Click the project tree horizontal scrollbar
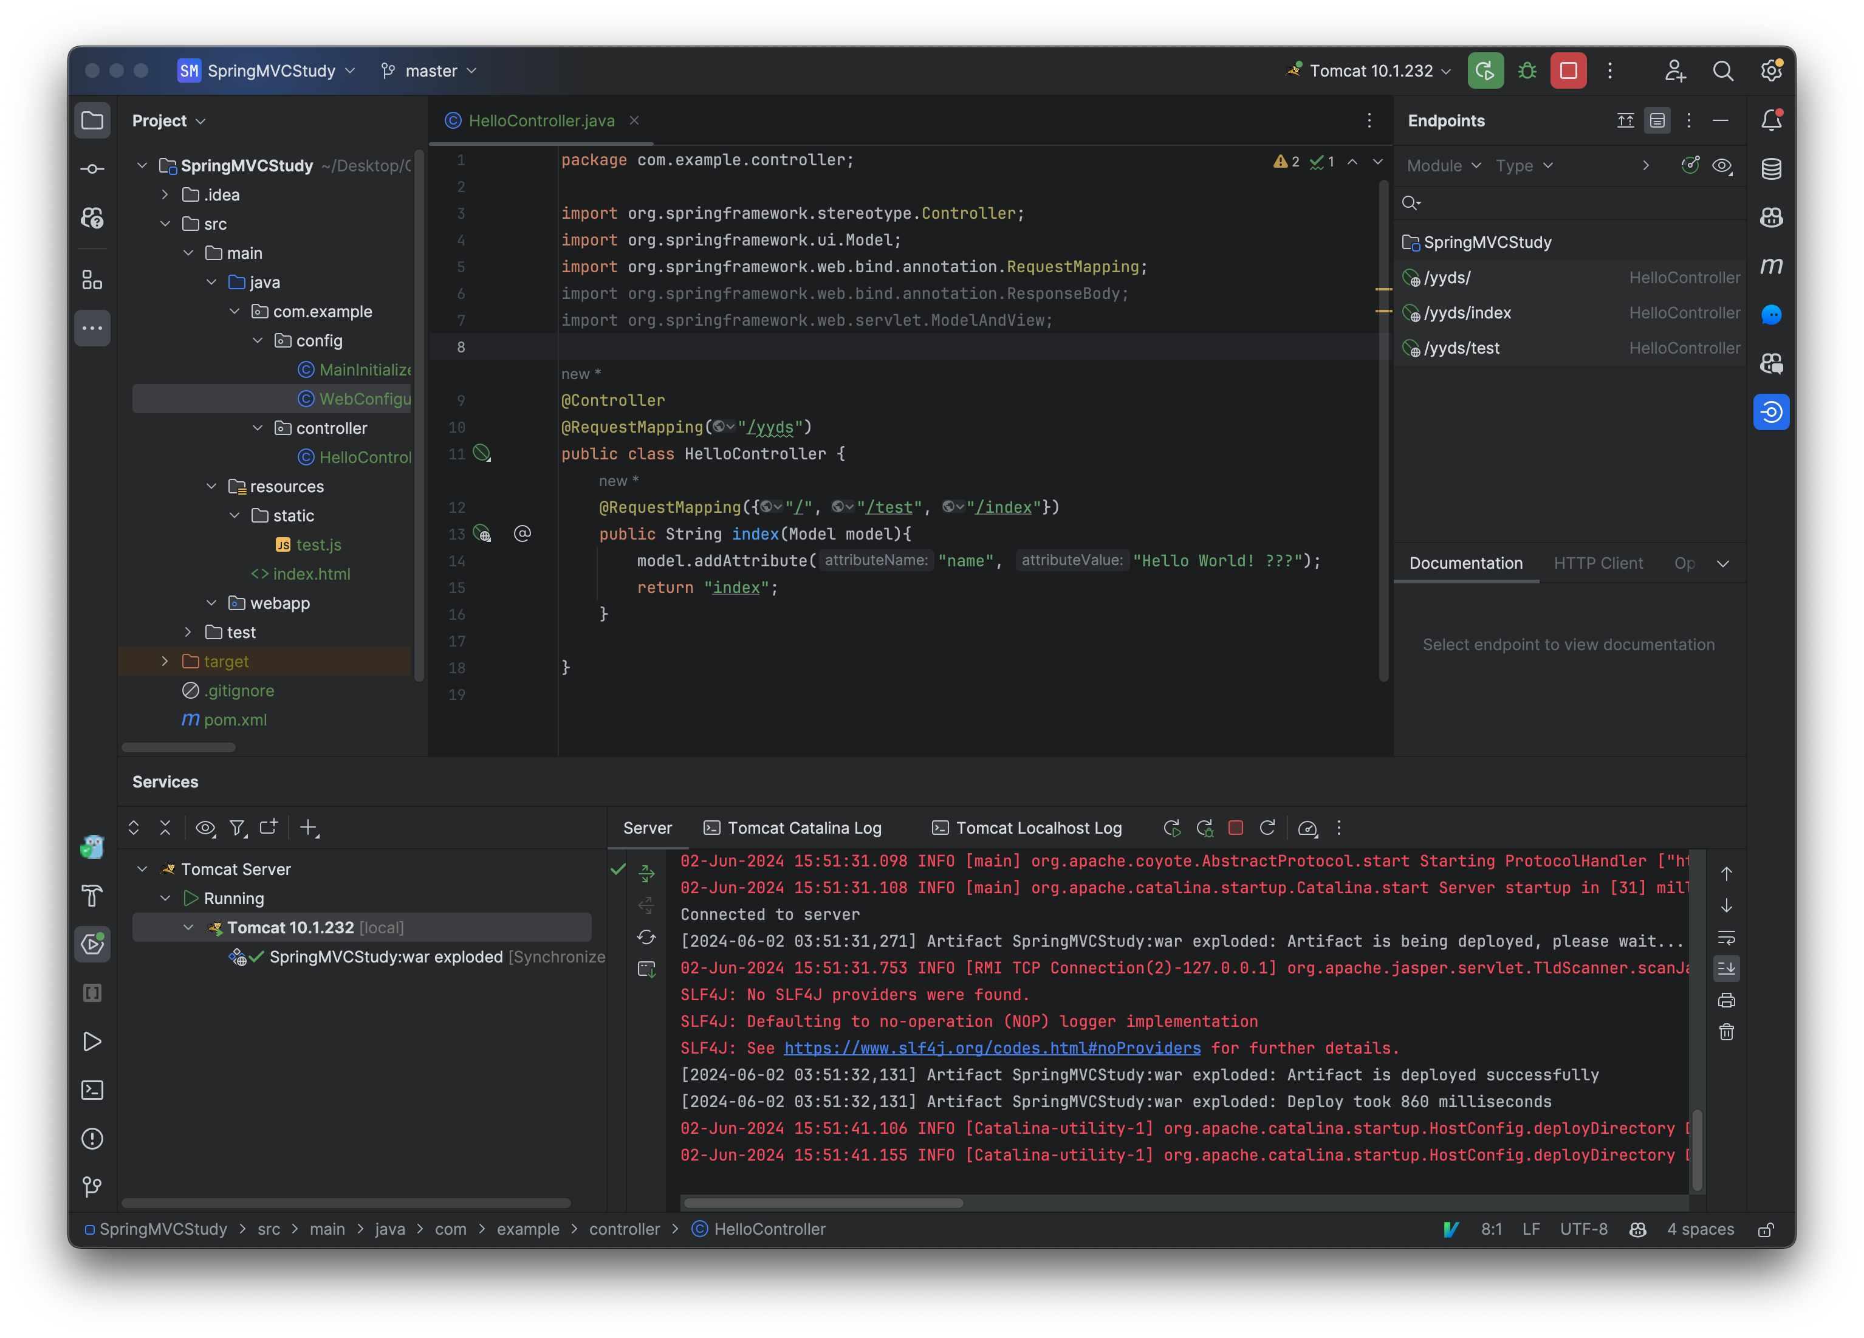The width and height of the screenshot is (1864, 1338). coord(179,747)
